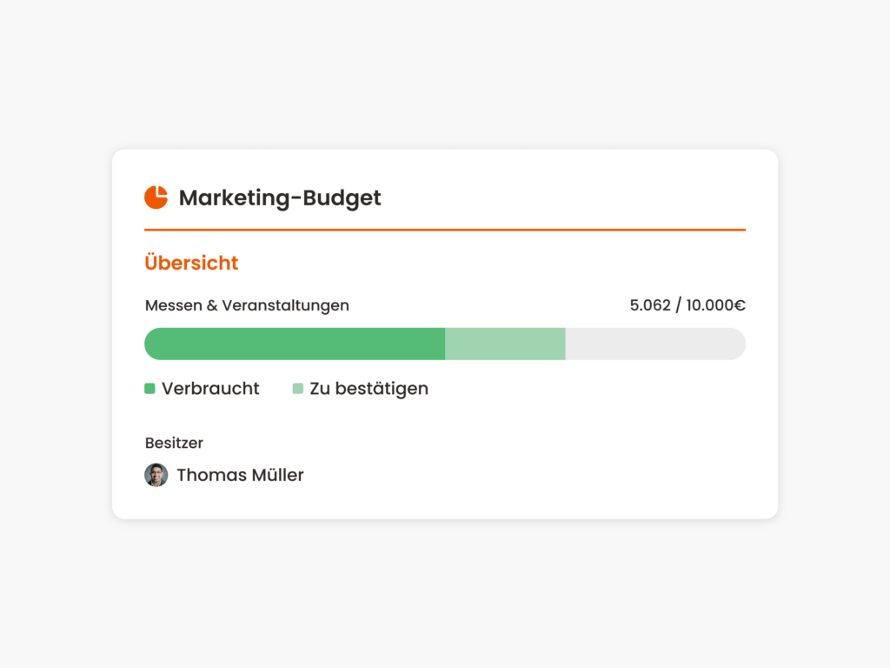Image resolution: width=890 pixels, height=668 pixels.
Task: Open the Übersicht section heading
Action: [x=191, y=263]
